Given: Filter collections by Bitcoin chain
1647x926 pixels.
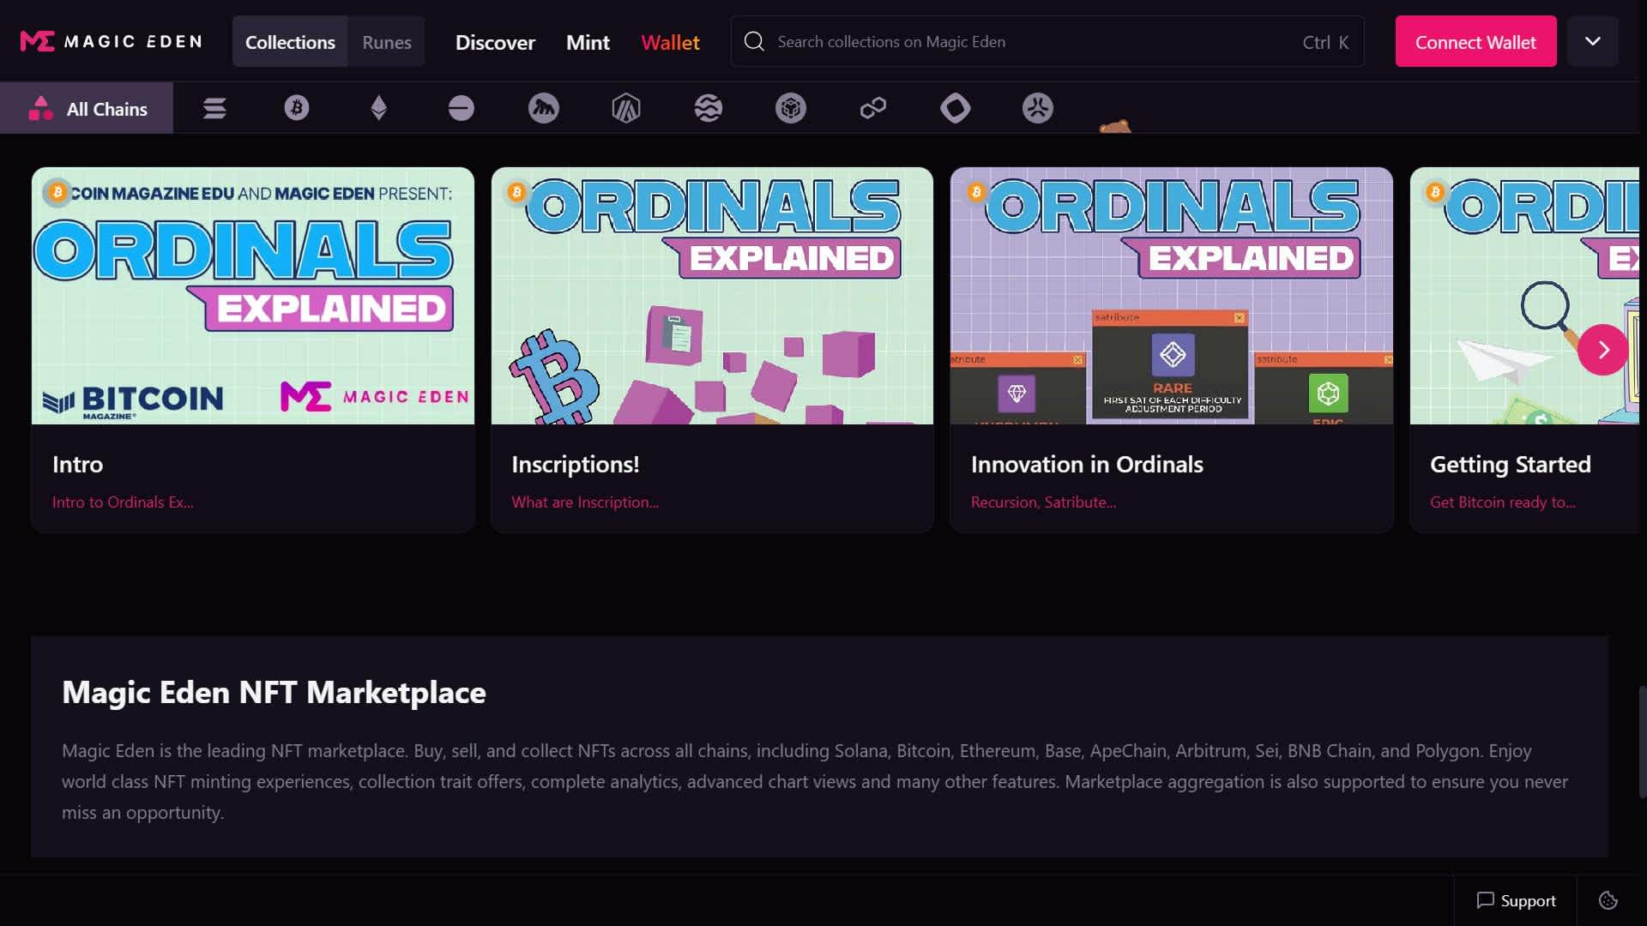Looking at the screenshot, I should point(296,108).
